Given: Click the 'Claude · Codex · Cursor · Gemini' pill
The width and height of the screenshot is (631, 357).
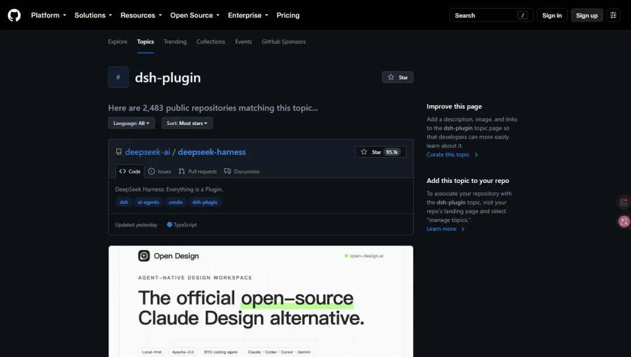Looking at the screenshot, I should (279, 352).
